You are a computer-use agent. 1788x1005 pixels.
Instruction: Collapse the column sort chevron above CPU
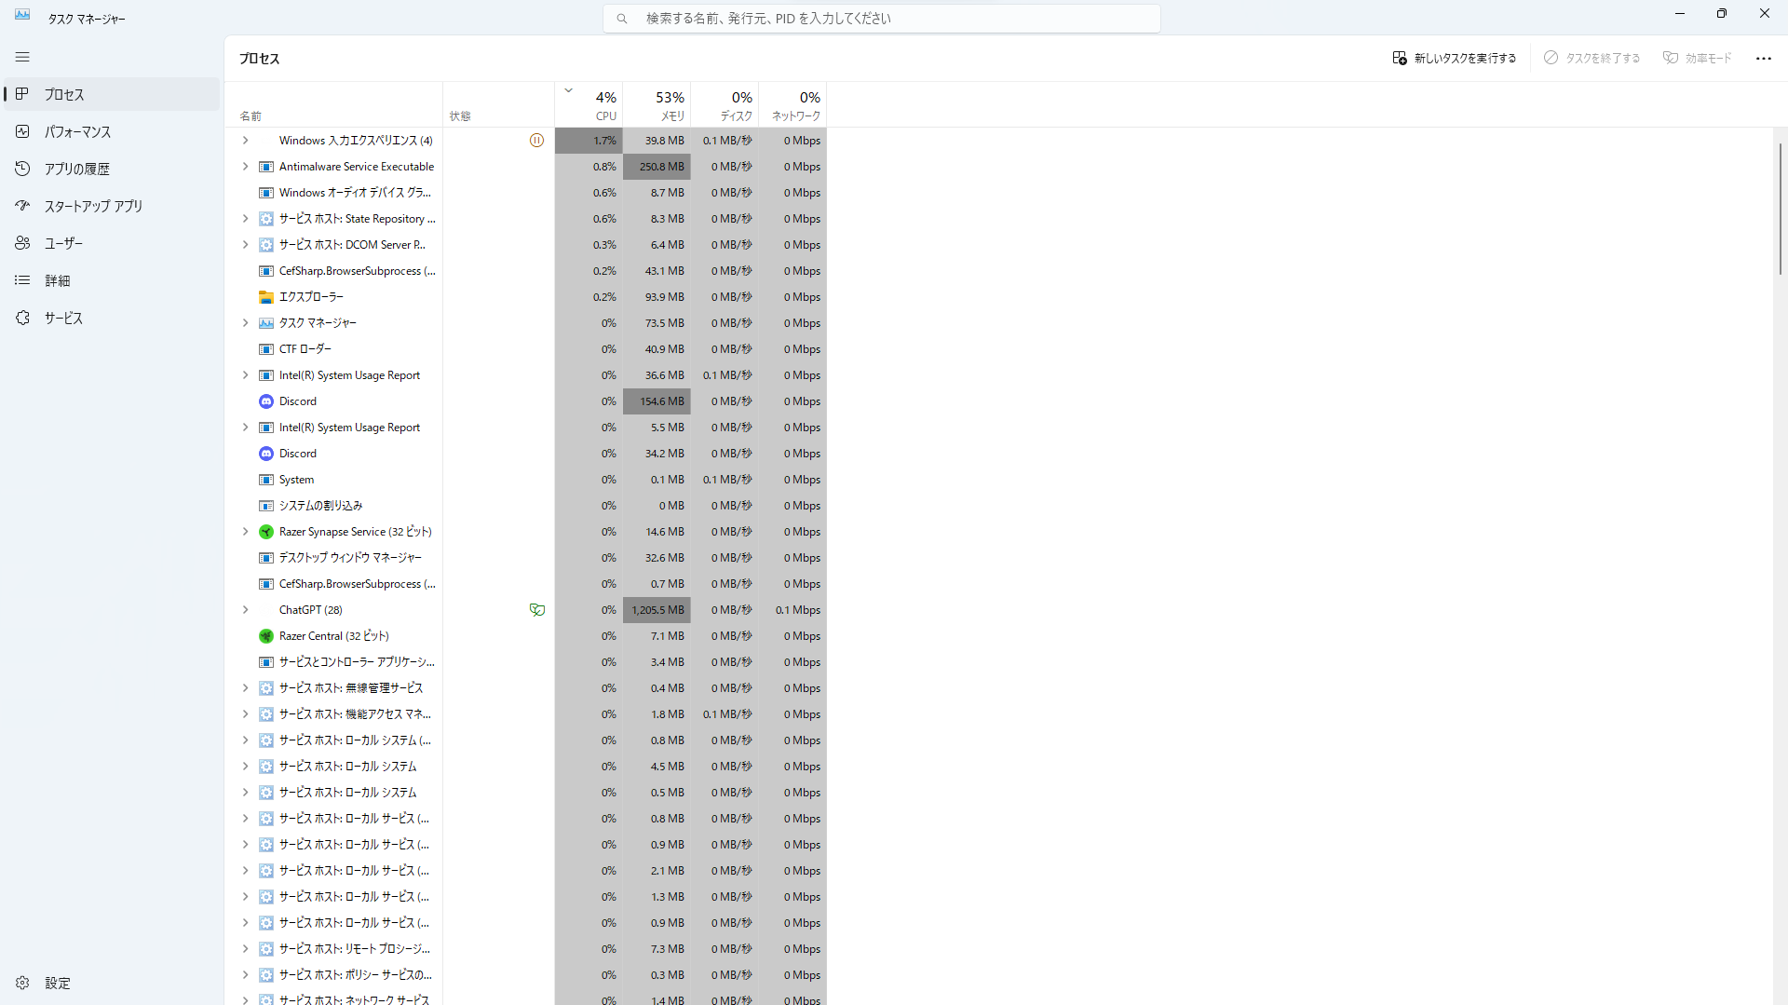point(568,91)
